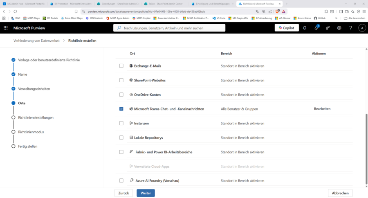The width and height of the screenshot is (368, 198).
Task: Go to step Vorlage oder benutzerdefinierte Richtlinie
Action: [49, 60]
